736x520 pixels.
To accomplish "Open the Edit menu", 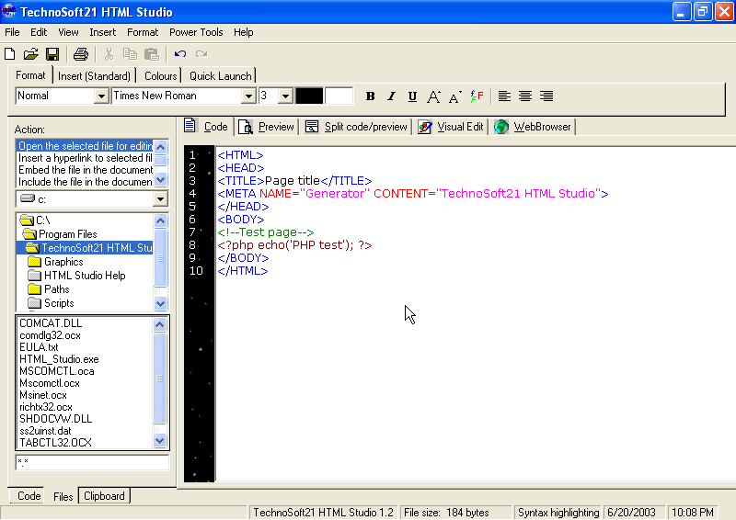I will coord(39,32).
